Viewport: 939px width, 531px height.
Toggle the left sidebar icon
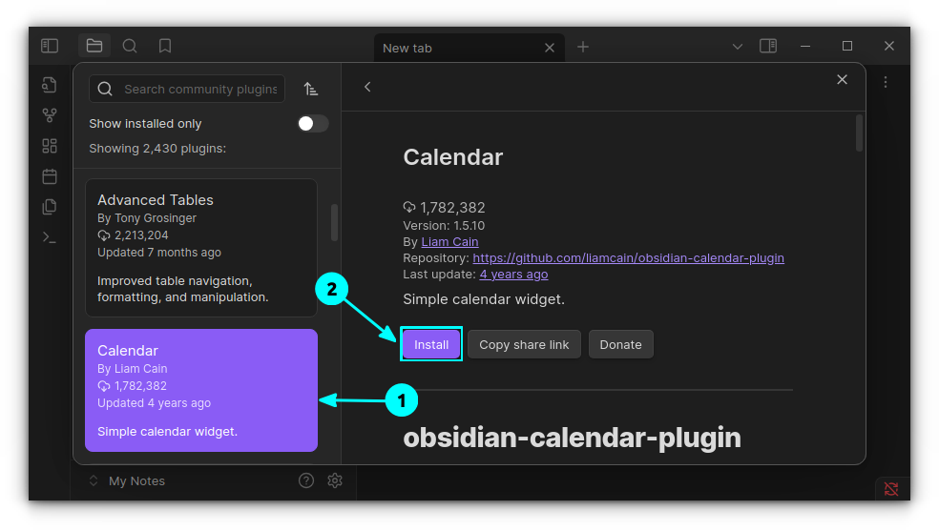(50, 46)
